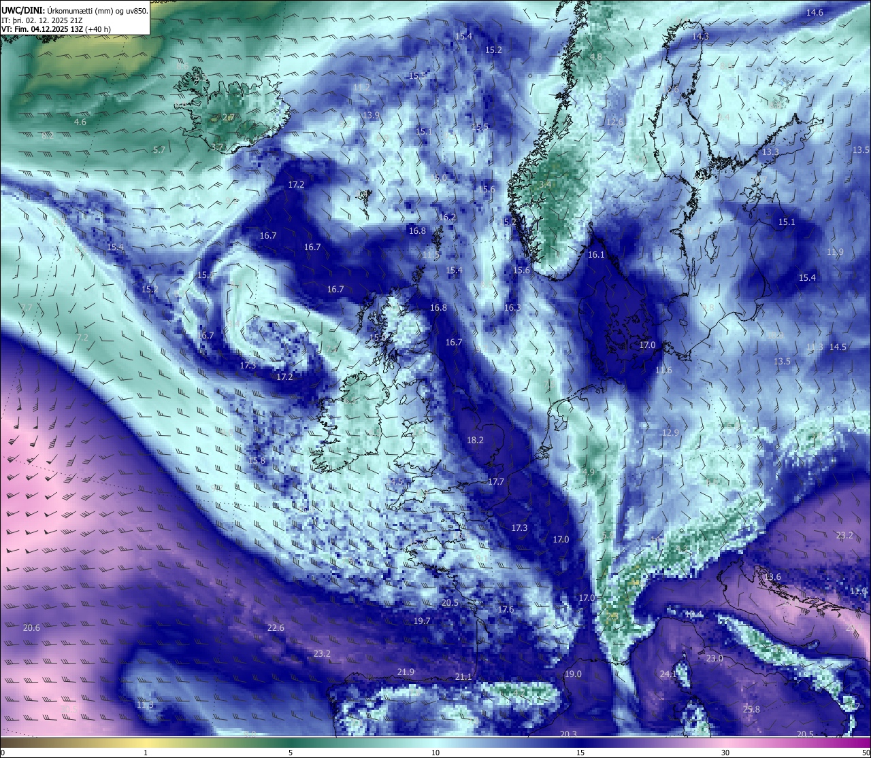
Task: Click the "13.3" map value
Action: tap(770, 152)
